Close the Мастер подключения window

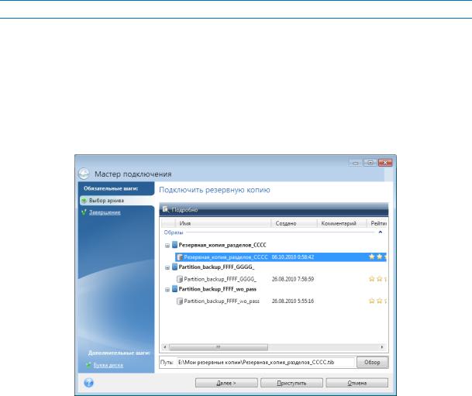tap(385, 163)
